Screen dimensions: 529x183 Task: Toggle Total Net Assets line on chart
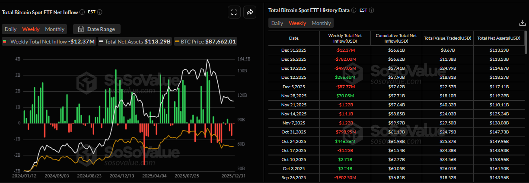[x=135, y=42]
